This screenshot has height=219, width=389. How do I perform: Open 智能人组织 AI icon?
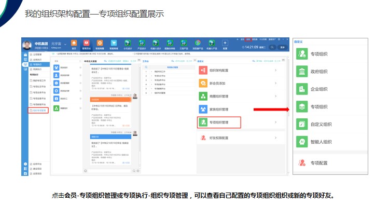[x=302, y=142]
